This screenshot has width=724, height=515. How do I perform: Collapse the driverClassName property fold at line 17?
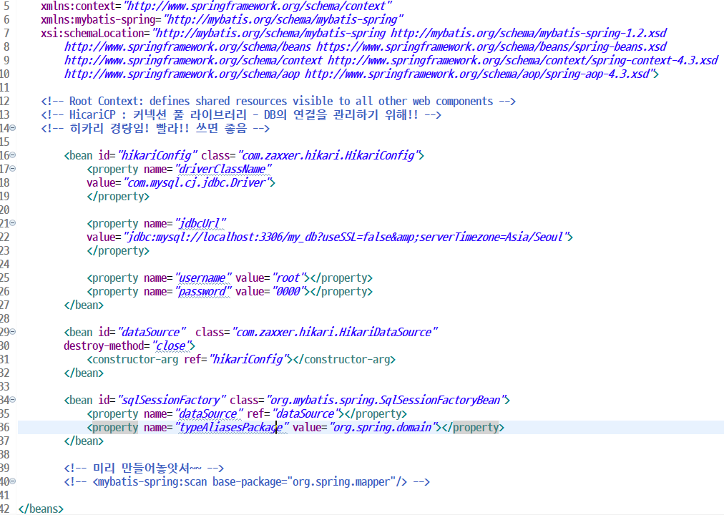pos(13,168)
